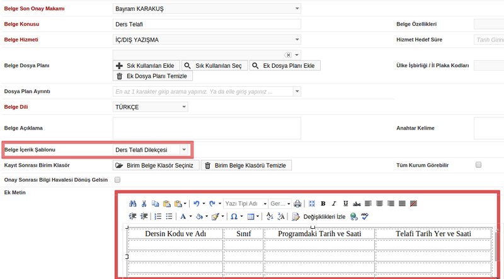Click Birim Belge Klasör Seçiniz button
This screenshot has height=279, width=504.
156,165
